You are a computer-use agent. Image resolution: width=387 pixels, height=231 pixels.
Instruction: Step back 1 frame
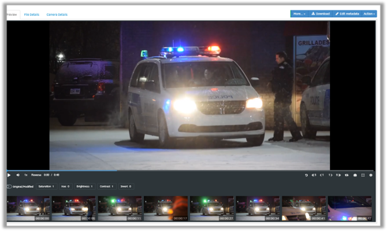[x=322, y=175]
